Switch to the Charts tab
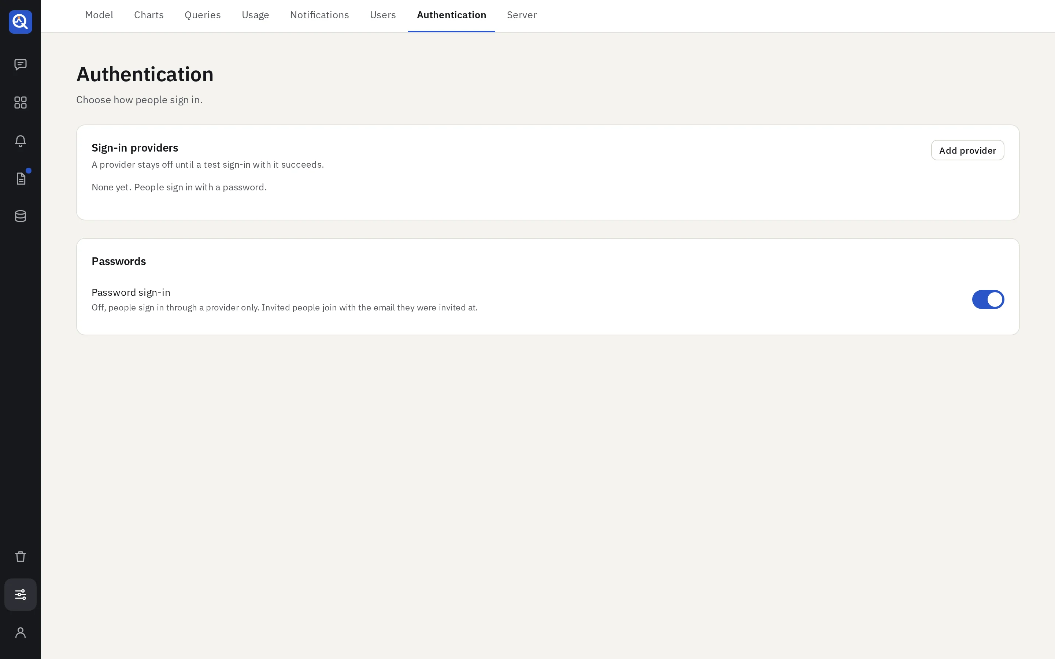Viewport: 1055px width, 659px height. point(149,15)
